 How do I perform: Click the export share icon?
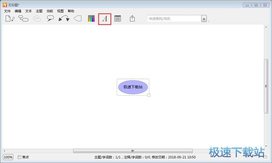pos(132,18)
